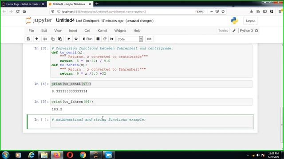Paste cells below icon

point(60,39)
